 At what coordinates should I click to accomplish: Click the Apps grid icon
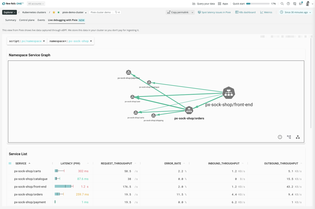pyautogui.click(x=219, y=4)
